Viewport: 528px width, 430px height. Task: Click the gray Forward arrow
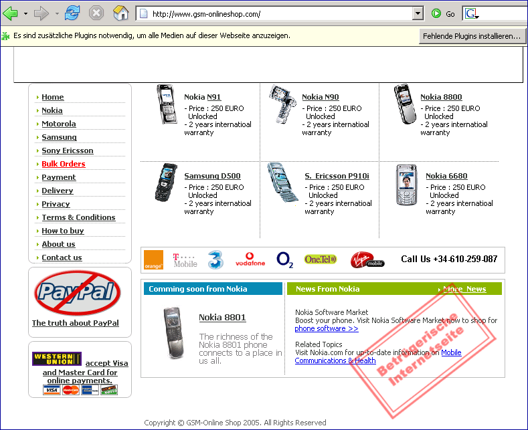[x=41, y=14]
